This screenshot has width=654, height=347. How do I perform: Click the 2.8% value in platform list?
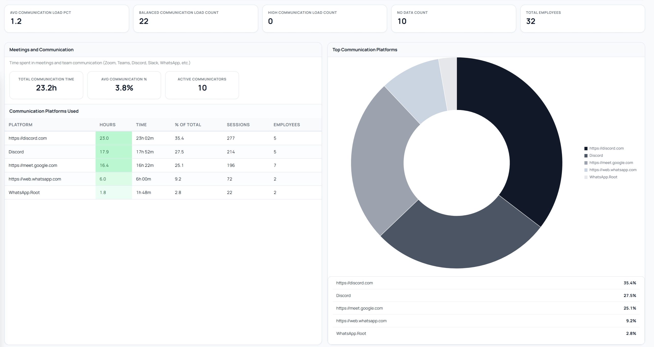click(631, 333)
